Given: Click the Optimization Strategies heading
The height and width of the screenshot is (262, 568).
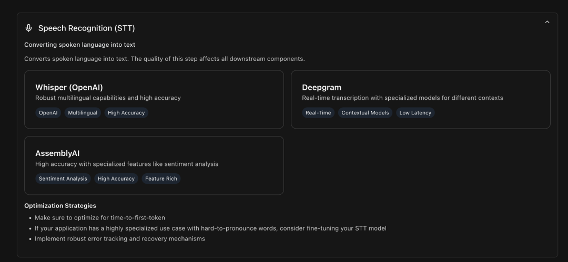Looking at the screenshot, I should [60, 205].
